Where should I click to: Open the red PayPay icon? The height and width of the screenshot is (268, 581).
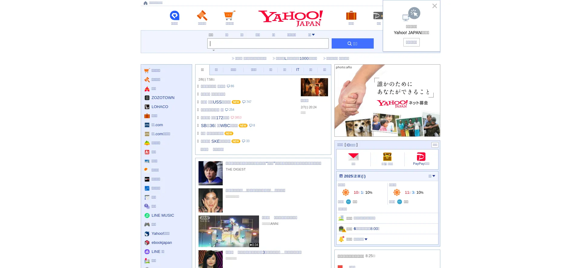tap(421, 157)
